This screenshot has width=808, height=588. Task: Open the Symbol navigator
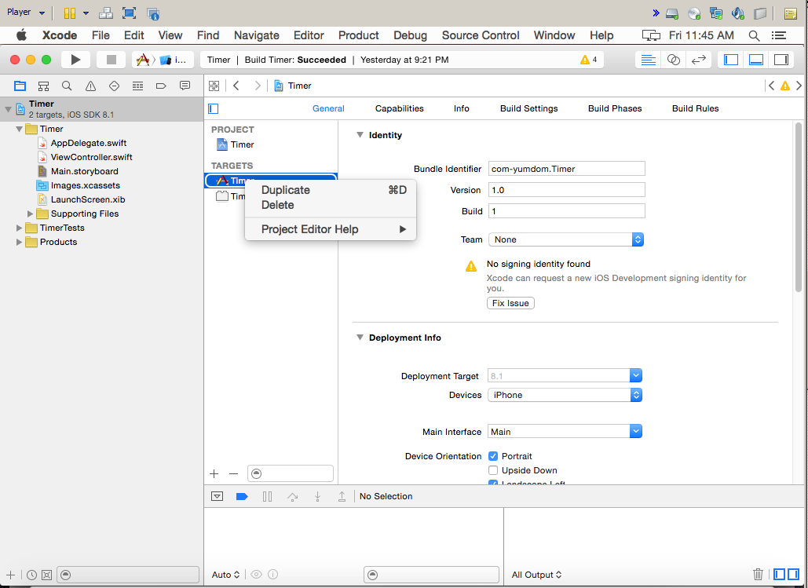(x=43, y=86)
